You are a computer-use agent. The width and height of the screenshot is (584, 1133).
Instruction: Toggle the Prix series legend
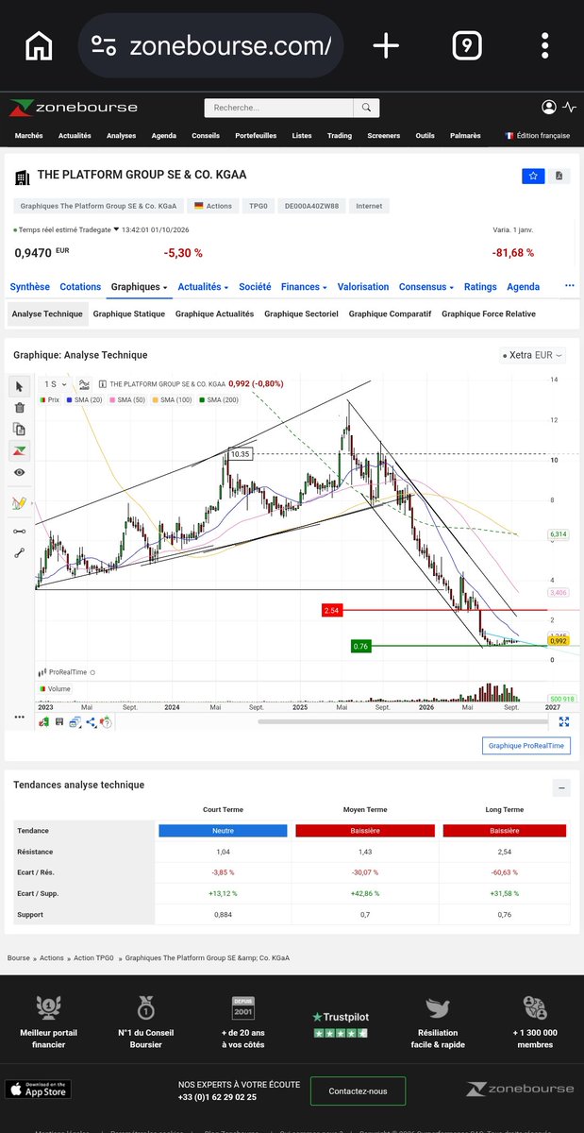pyautogui.click(x=50, y=400)
